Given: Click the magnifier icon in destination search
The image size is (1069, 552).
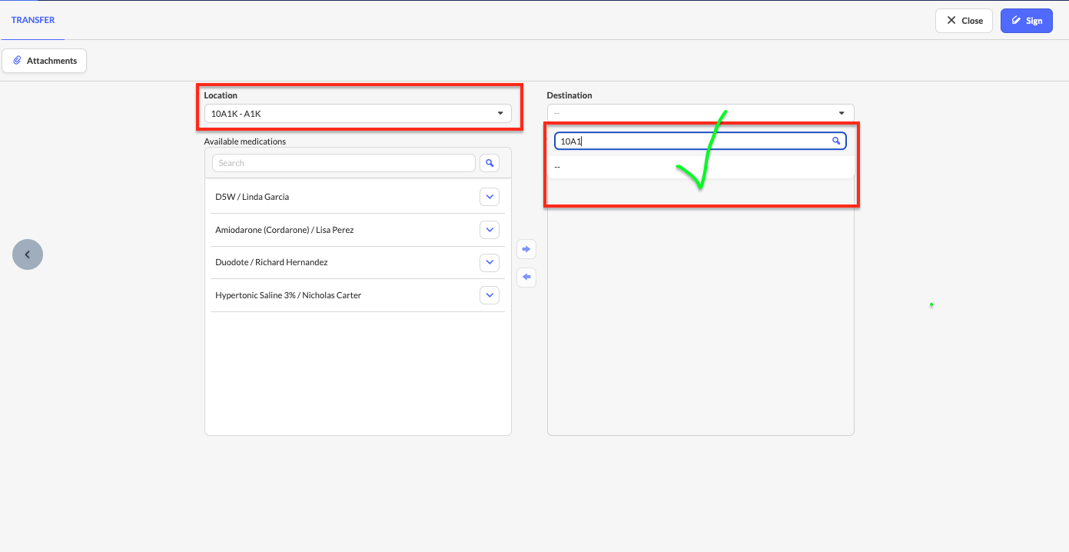Looking at the screenshot, I should click(x=836, y=141).
